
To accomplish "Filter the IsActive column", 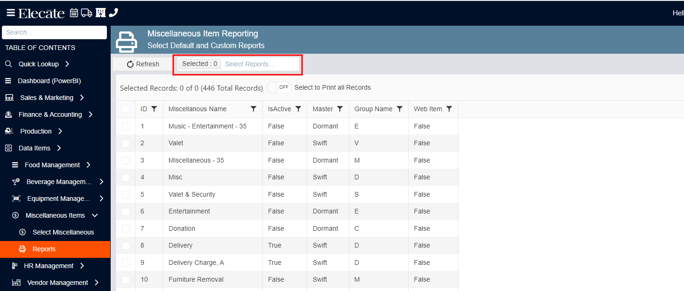I will point(298,109).
